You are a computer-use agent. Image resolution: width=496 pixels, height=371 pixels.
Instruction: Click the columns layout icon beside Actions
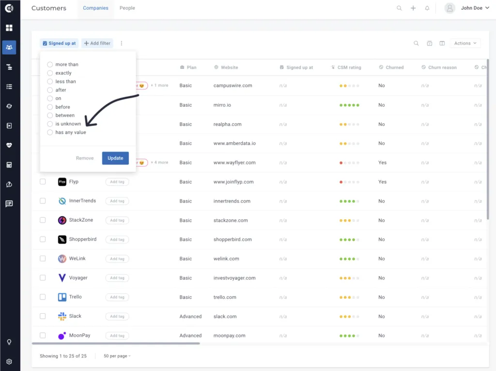pos(442,44)
